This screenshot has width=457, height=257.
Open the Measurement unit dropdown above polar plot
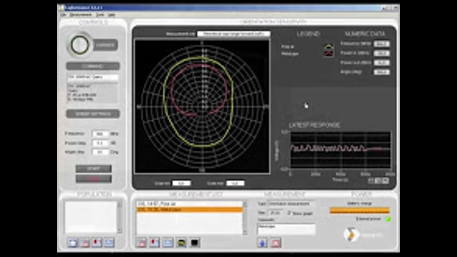point(233,34)
